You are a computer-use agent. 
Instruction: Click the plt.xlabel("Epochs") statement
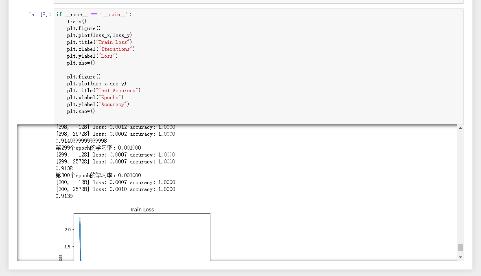97,97
